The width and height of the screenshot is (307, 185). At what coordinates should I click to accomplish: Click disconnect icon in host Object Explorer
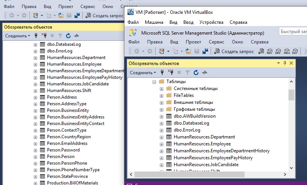coord(44,36)
